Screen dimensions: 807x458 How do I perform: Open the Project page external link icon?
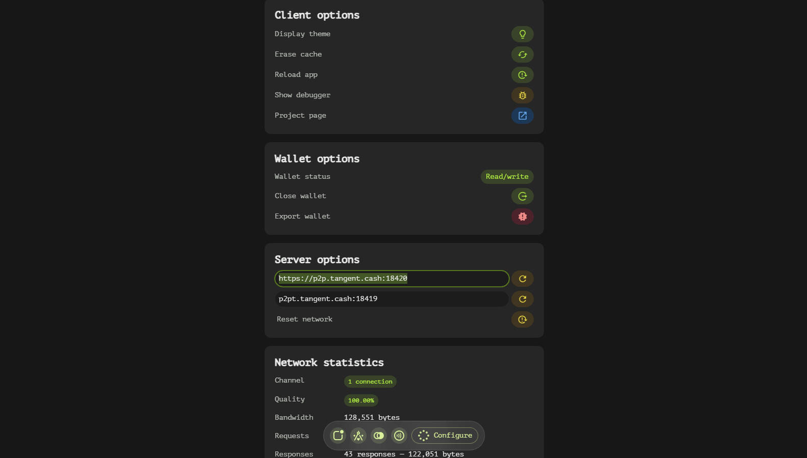522,116
